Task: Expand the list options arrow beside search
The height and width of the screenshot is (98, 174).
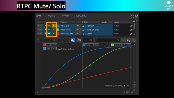Action: click(137, 21)
